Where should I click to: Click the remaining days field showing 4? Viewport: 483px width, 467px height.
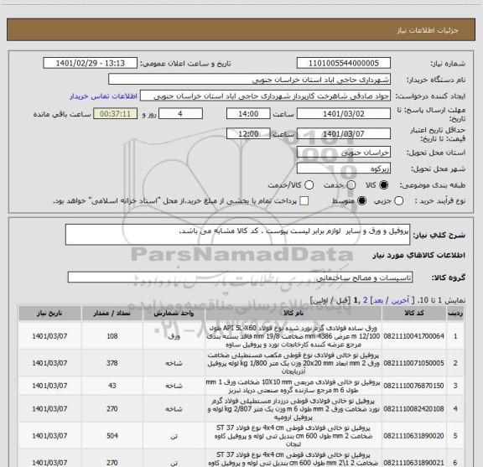[180, 114]
